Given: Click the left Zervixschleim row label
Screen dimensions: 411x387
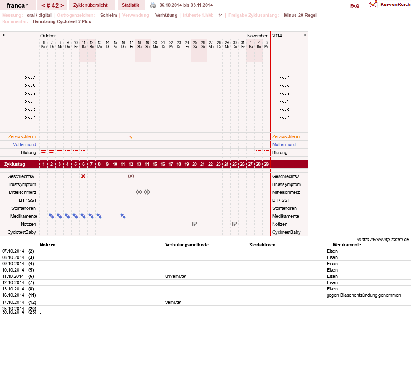Looking at the screenshot, I should point(22,136).
